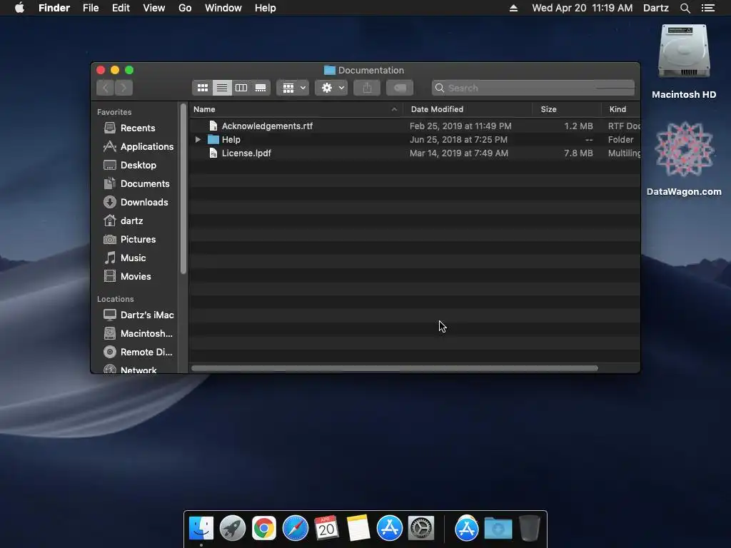
Task: Click the eject icon in menu bar
Action: (x=513, y=8)
